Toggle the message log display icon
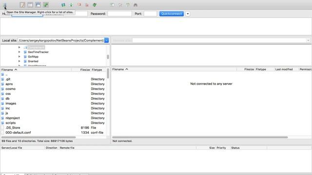Screen dimensions: 312x175 [22, 5]
